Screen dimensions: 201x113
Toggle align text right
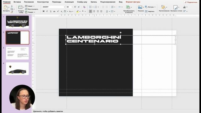[x=98, y=11]
